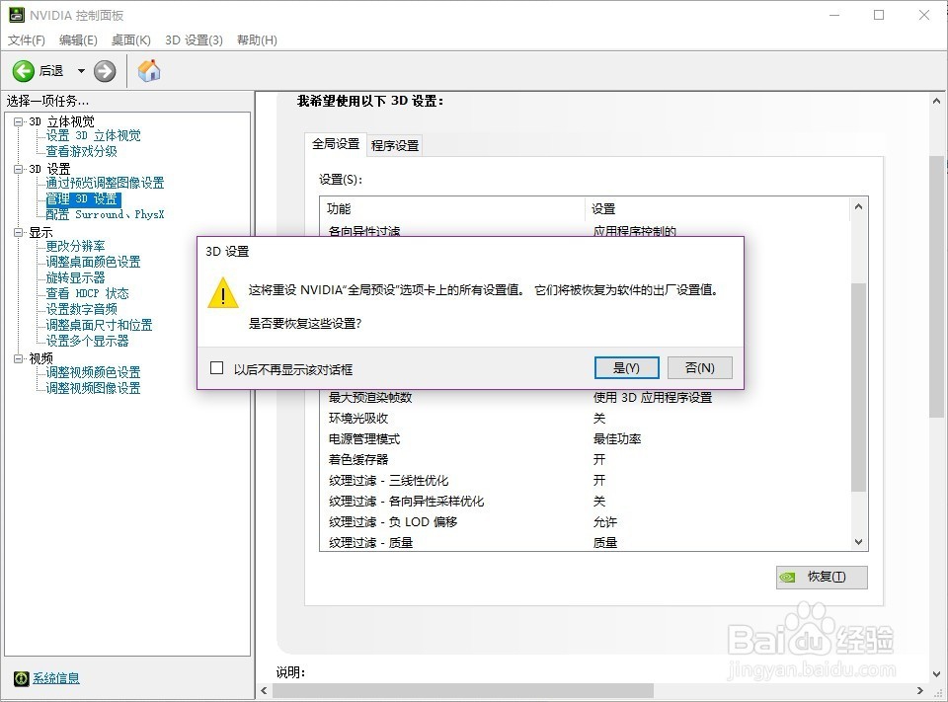Open the 帮助(H) menu
The width and height of the screenshot is (948, 702).
click(x=257, y=39)
